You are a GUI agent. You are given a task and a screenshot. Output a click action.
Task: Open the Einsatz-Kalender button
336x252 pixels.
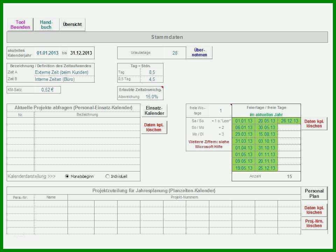pos(154,111)
